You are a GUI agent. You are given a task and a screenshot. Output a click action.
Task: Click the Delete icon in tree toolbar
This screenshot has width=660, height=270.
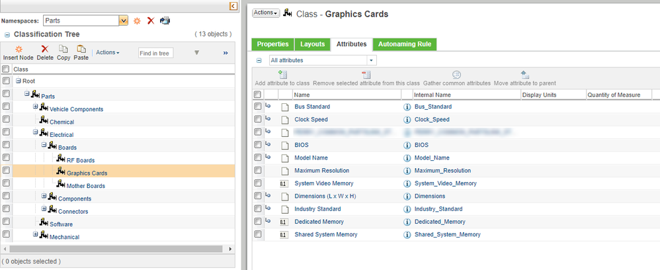45,49
